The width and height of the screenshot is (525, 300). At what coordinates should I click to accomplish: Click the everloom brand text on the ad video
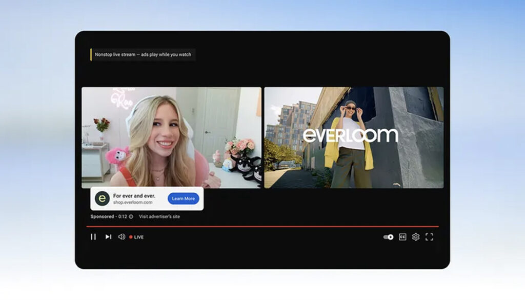pos(350,135)
